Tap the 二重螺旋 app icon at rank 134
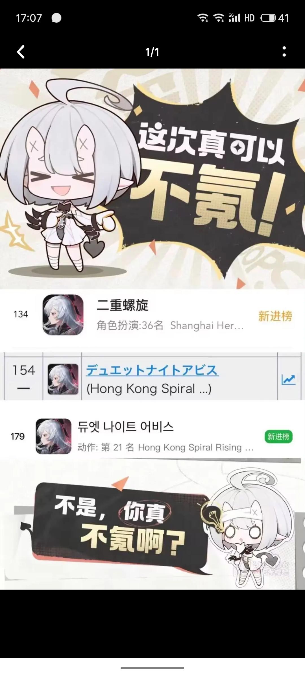This screenshot has width=305, height=678. 63,315
